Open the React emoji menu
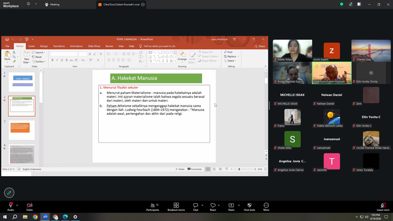Screen dimensions: 393x221 213,207
